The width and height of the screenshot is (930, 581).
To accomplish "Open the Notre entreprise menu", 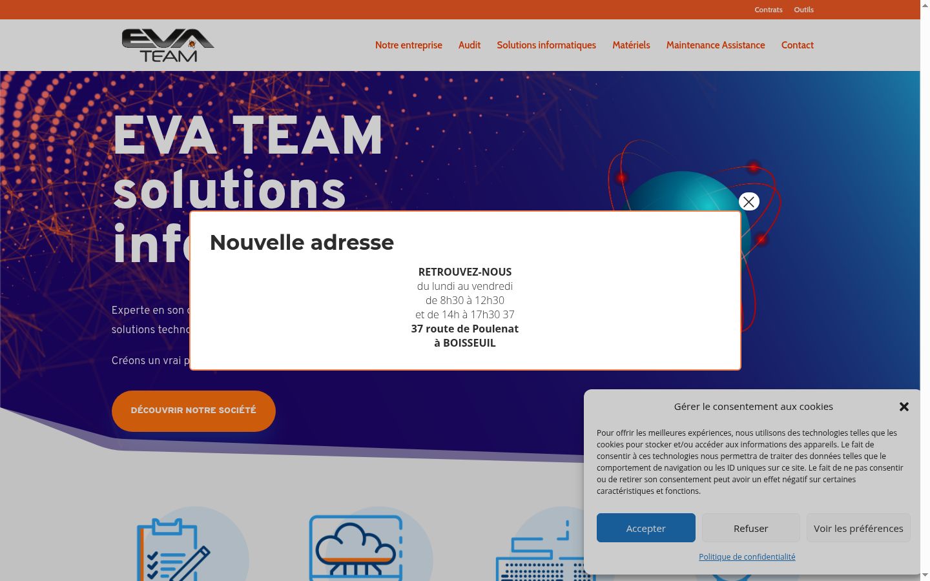I will pos(409,45).
